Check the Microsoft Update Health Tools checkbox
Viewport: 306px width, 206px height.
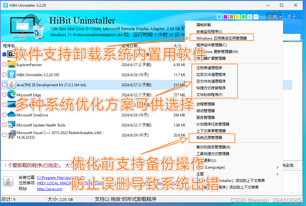pyautogui.click(x=5, y=125)
